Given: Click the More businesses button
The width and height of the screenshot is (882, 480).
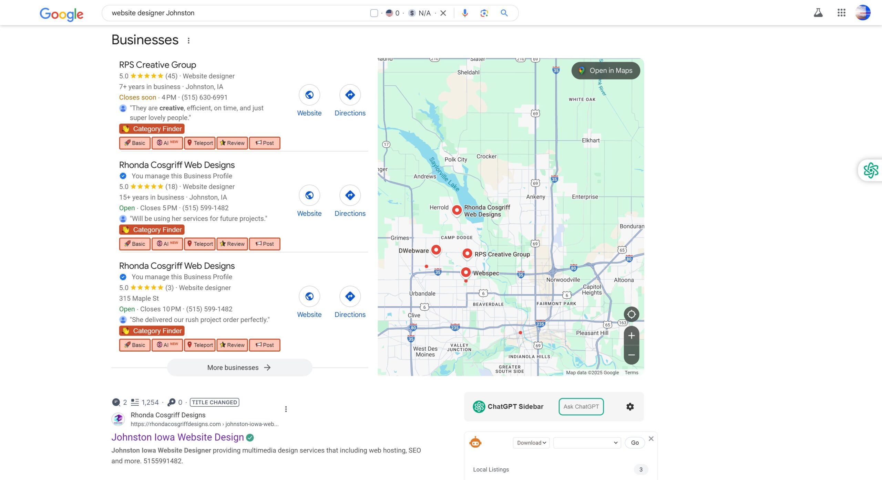Looking at the screenshot, I should pyautogui.click(x=239, y=367).
